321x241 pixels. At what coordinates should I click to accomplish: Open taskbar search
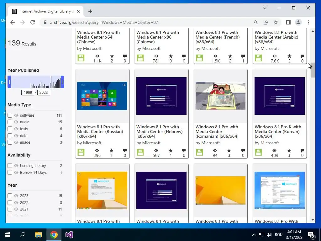[x=23, y=235]
